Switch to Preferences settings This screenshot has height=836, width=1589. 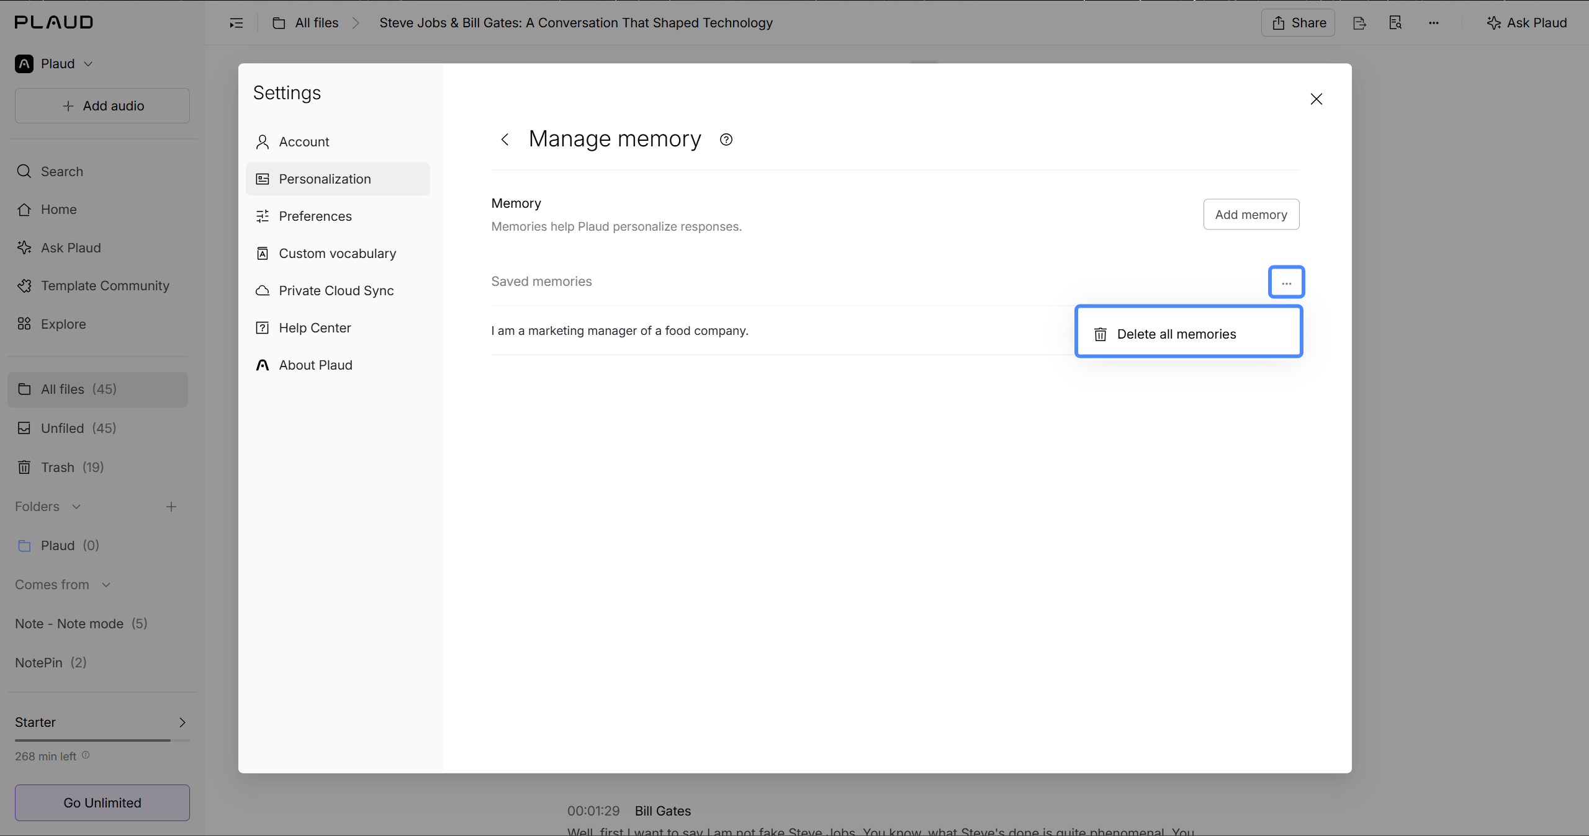pos(338,216)
